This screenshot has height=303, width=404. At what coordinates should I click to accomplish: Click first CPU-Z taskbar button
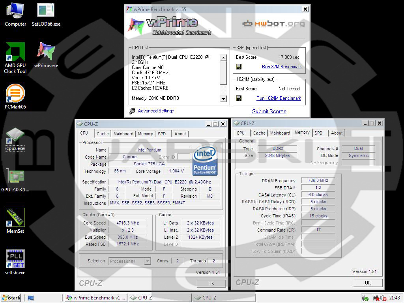click(x=160, y=298)
